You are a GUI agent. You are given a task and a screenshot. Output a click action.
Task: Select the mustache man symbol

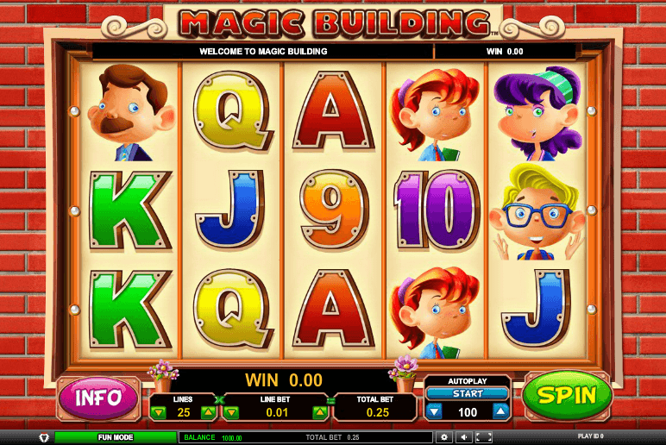(131, 112)
